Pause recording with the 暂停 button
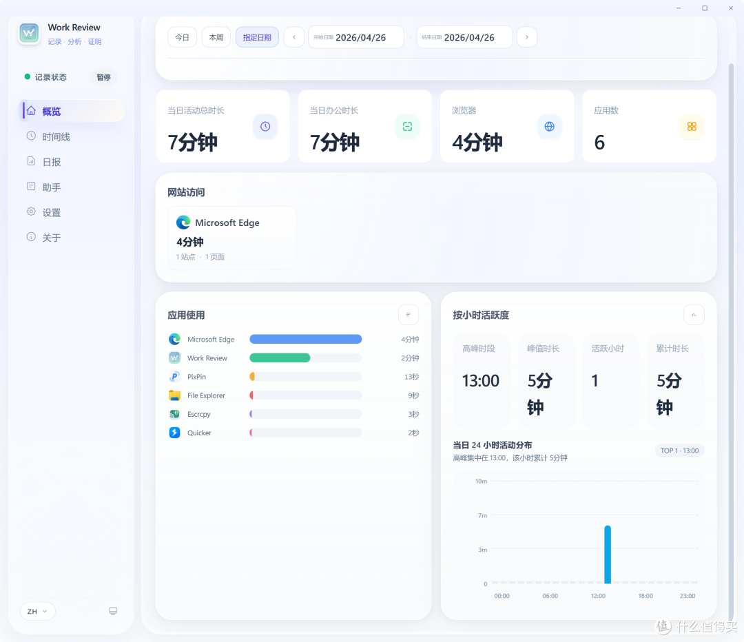Image resolution: width=744 pixels, height=642 pixels. [103, 77]
